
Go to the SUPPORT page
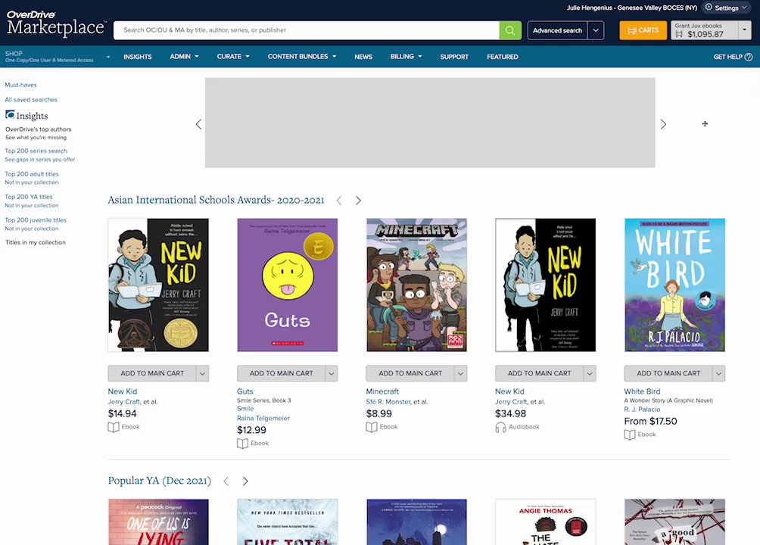454,57
